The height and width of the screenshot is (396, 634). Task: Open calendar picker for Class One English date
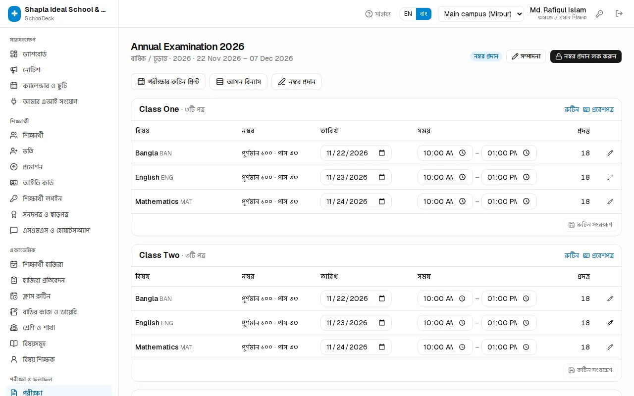(x=382, y=177)
